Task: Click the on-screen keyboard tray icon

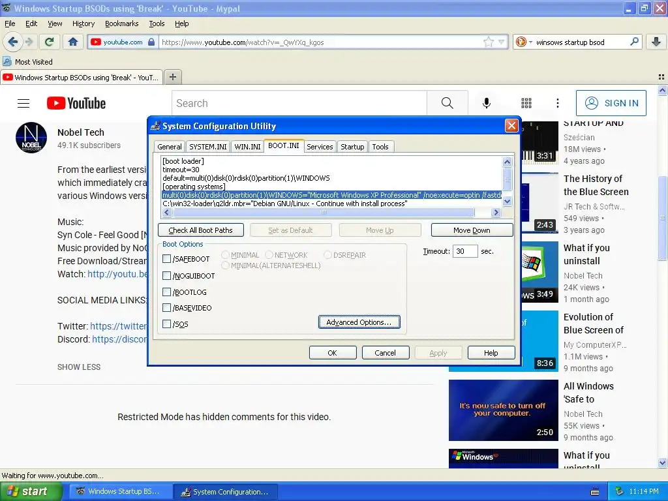Action: pos(595,492)
